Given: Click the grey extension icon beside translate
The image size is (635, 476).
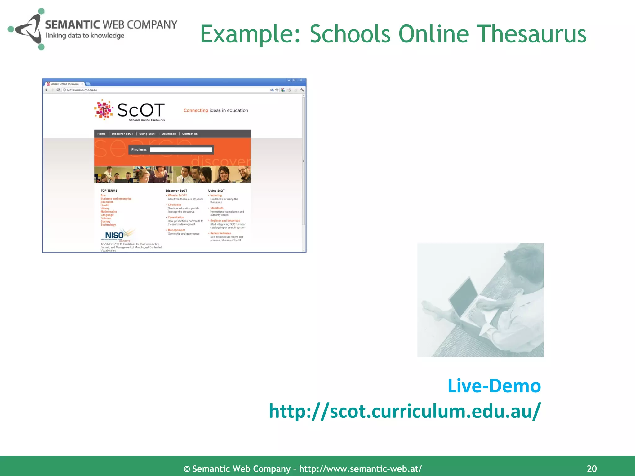Looking at the screenshot, I should click(x=289, y=90).
